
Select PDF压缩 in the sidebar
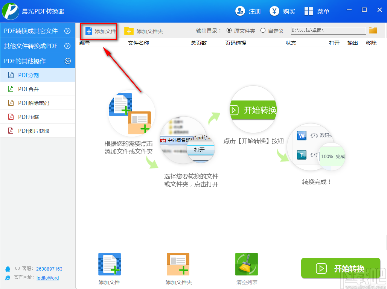tap(38, 117)
